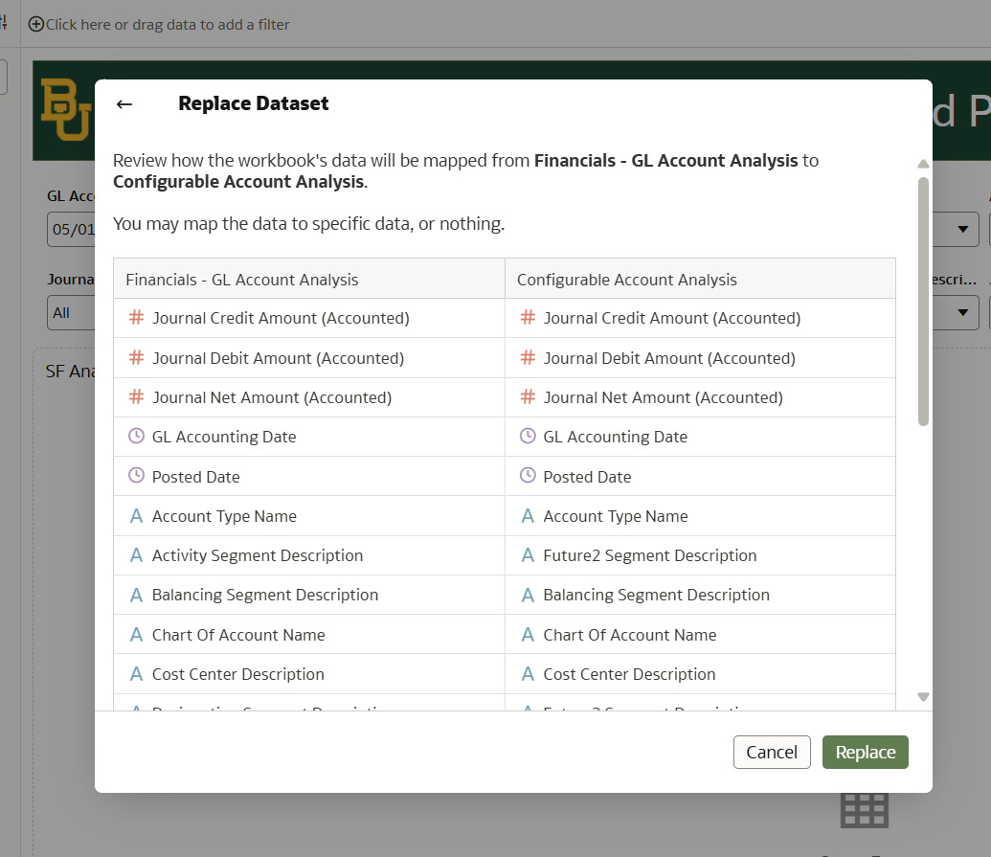Image resolution: width=991 pixels, height=857 pixels.
Task: Click clock icon of target GL Accounting Date
Action: pos(528,436)
